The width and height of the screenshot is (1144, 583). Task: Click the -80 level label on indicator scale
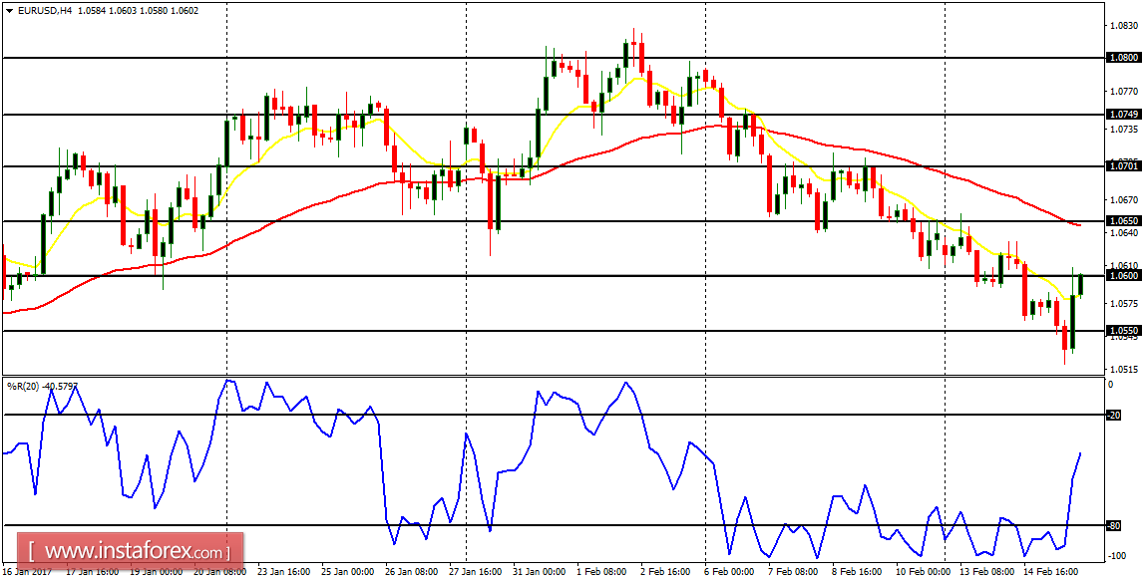point(1113,525)
